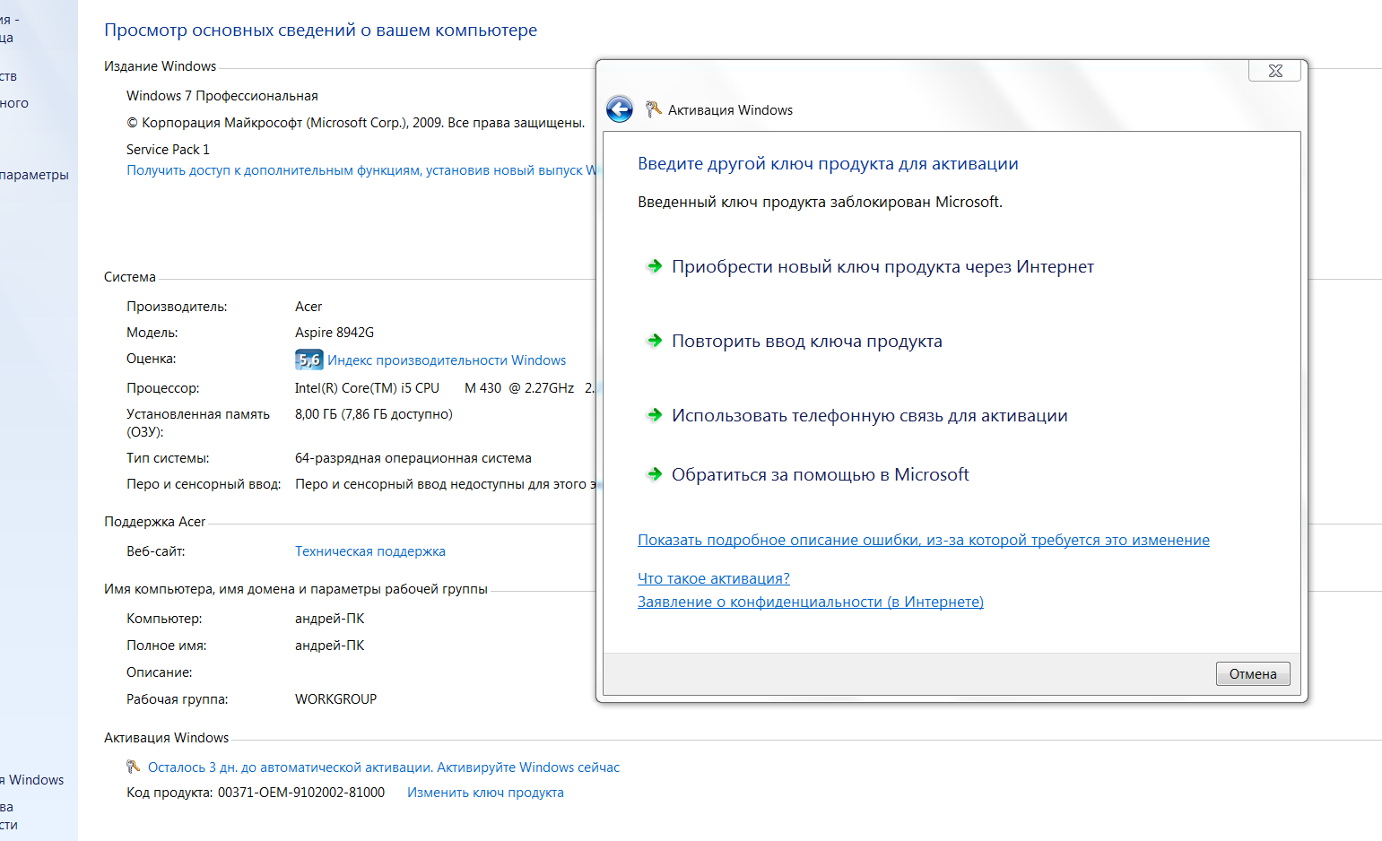
Task: Open the Что такое активация? link
Action: click(x=714, y=578)
